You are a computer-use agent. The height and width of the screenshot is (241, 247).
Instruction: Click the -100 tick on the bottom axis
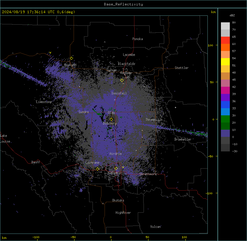(x=36, y=237)
